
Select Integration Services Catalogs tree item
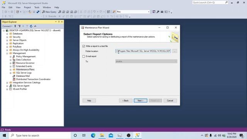pyautogui.click(x=27, y=83)
